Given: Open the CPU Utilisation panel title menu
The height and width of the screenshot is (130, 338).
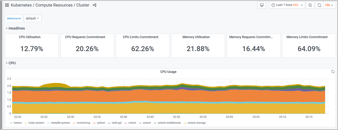Looking at the screenshot, I should click(x=30, y=37).
